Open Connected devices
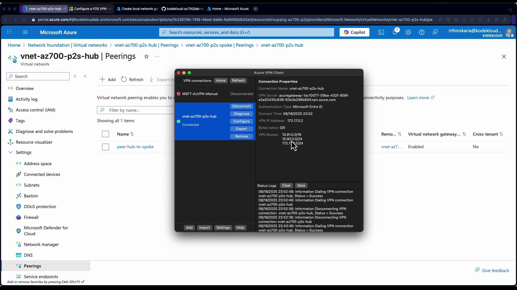This screenshot has width=517, height=290. point(42,174)
